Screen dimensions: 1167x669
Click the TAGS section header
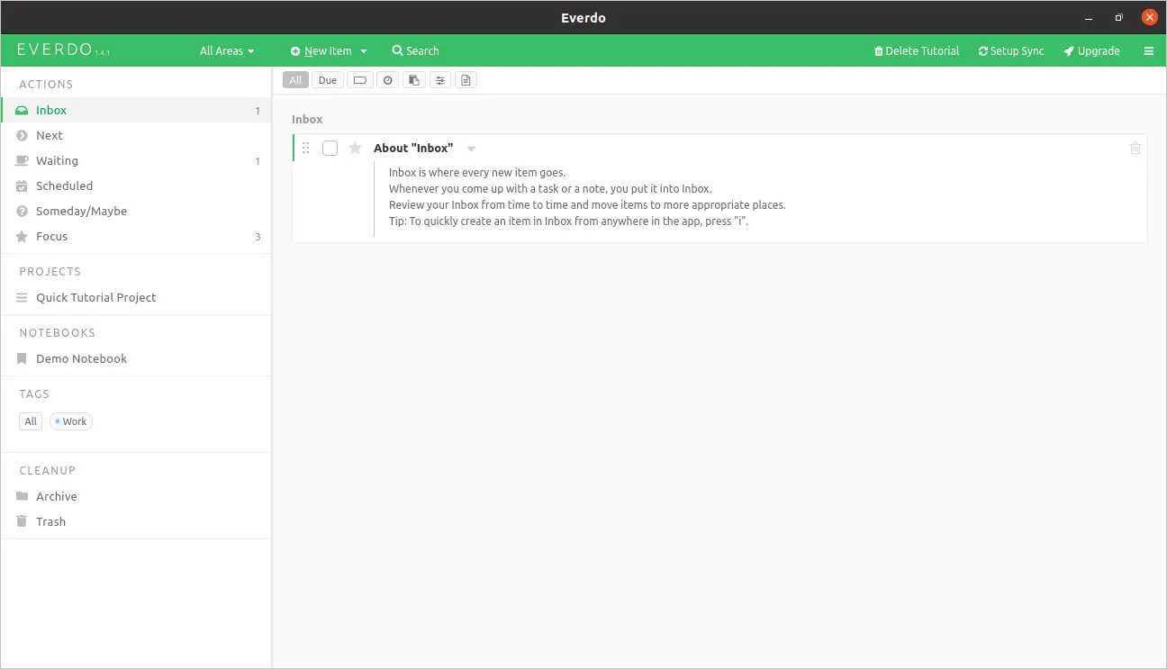coord(34,393)
